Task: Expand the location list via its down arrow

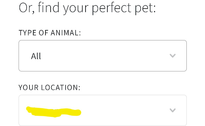Action: (x=172, y=110)
